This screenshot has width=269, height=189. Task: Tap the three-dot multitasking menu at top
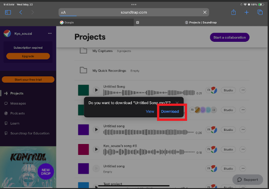coord(134,5)
